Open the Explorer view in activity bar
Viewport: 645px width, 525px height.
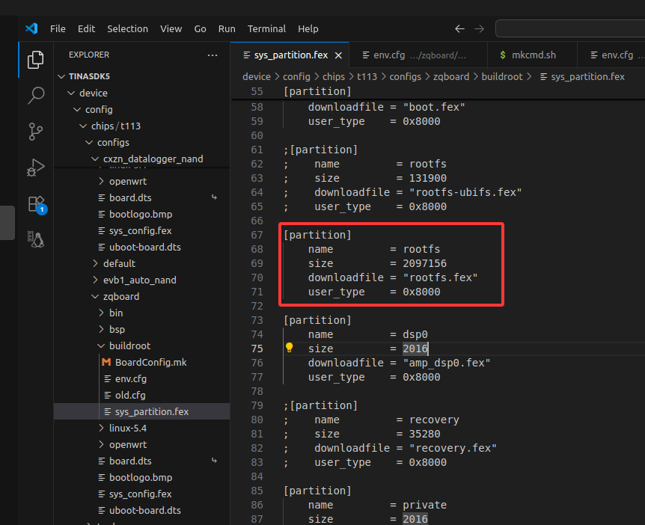35,60
